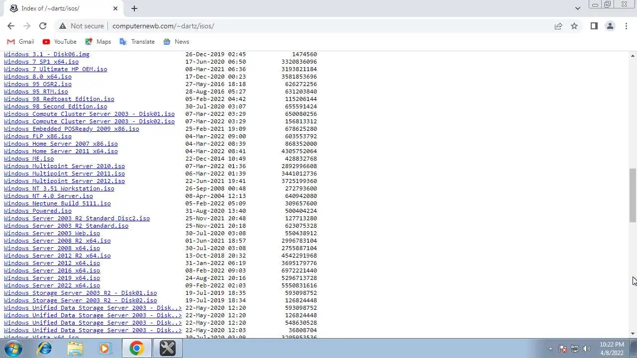The height and width of the screenshot is (358, 637).
Task: Expand the tab search dropdown arrow
Action: (577, 8)
